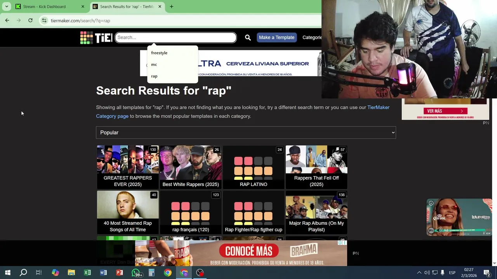
Task: Open OBS Studio from the taskbar
Action: 200,273
